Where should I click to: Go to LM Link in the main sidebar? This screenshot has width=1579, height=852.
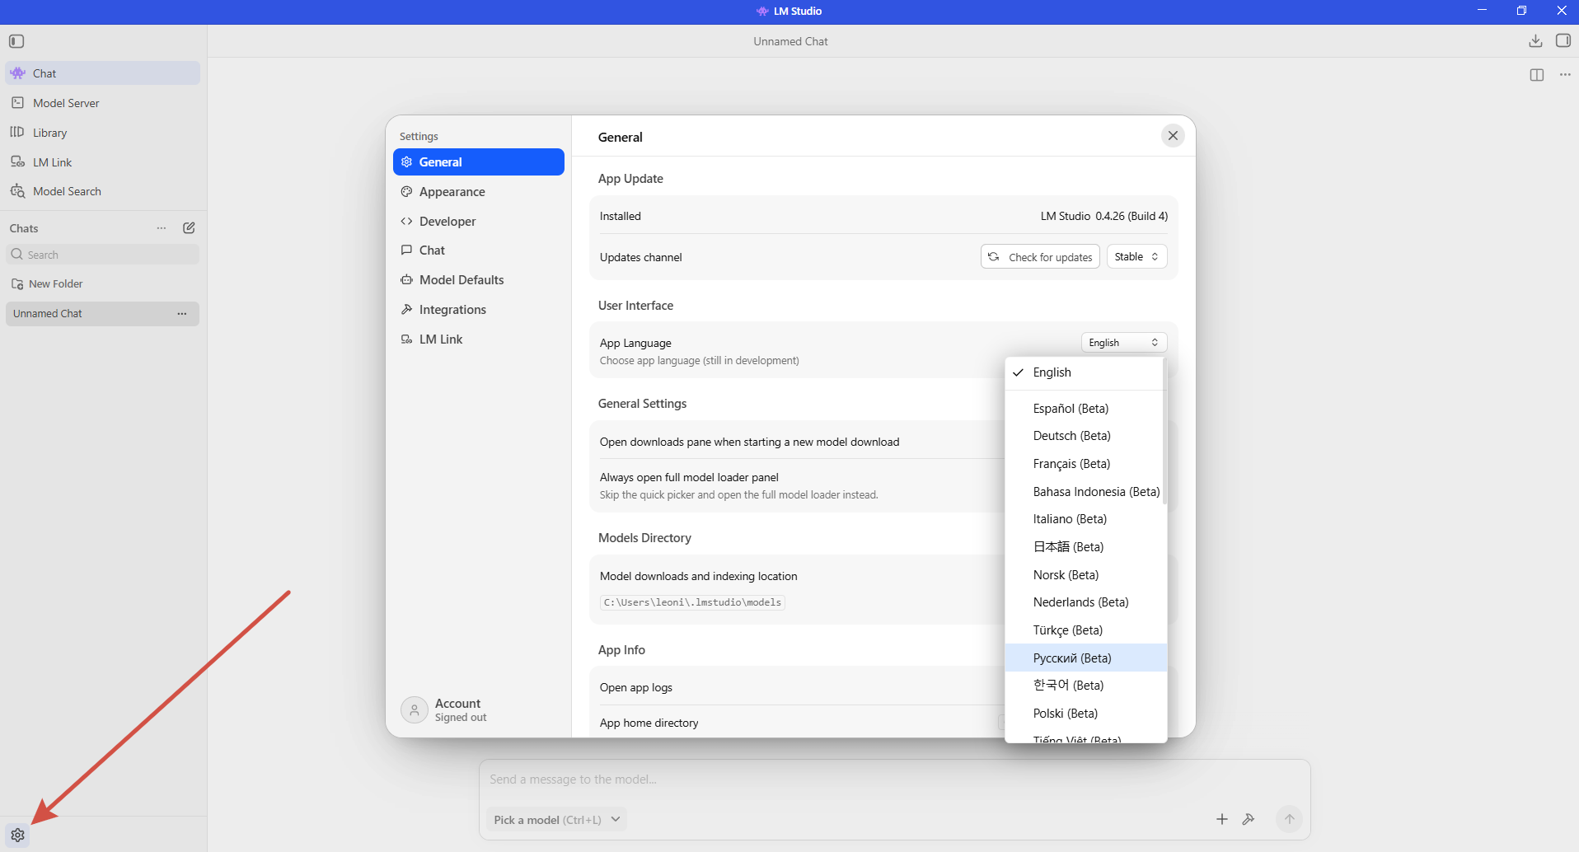coord(103,162)
